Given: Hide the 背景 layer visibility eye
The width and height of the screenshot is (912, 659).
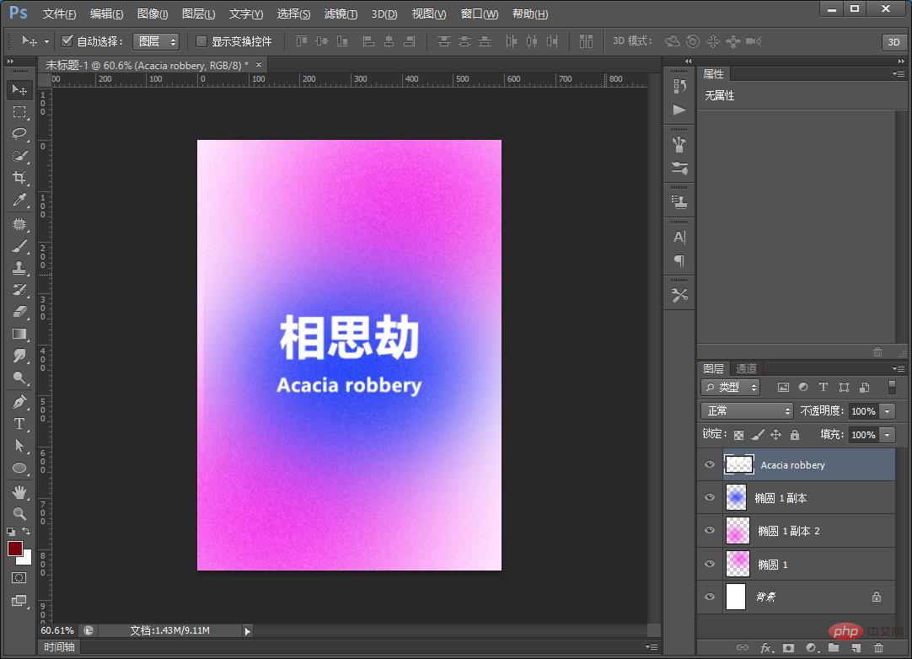Looking at the screenshot, I should (710, 597).
